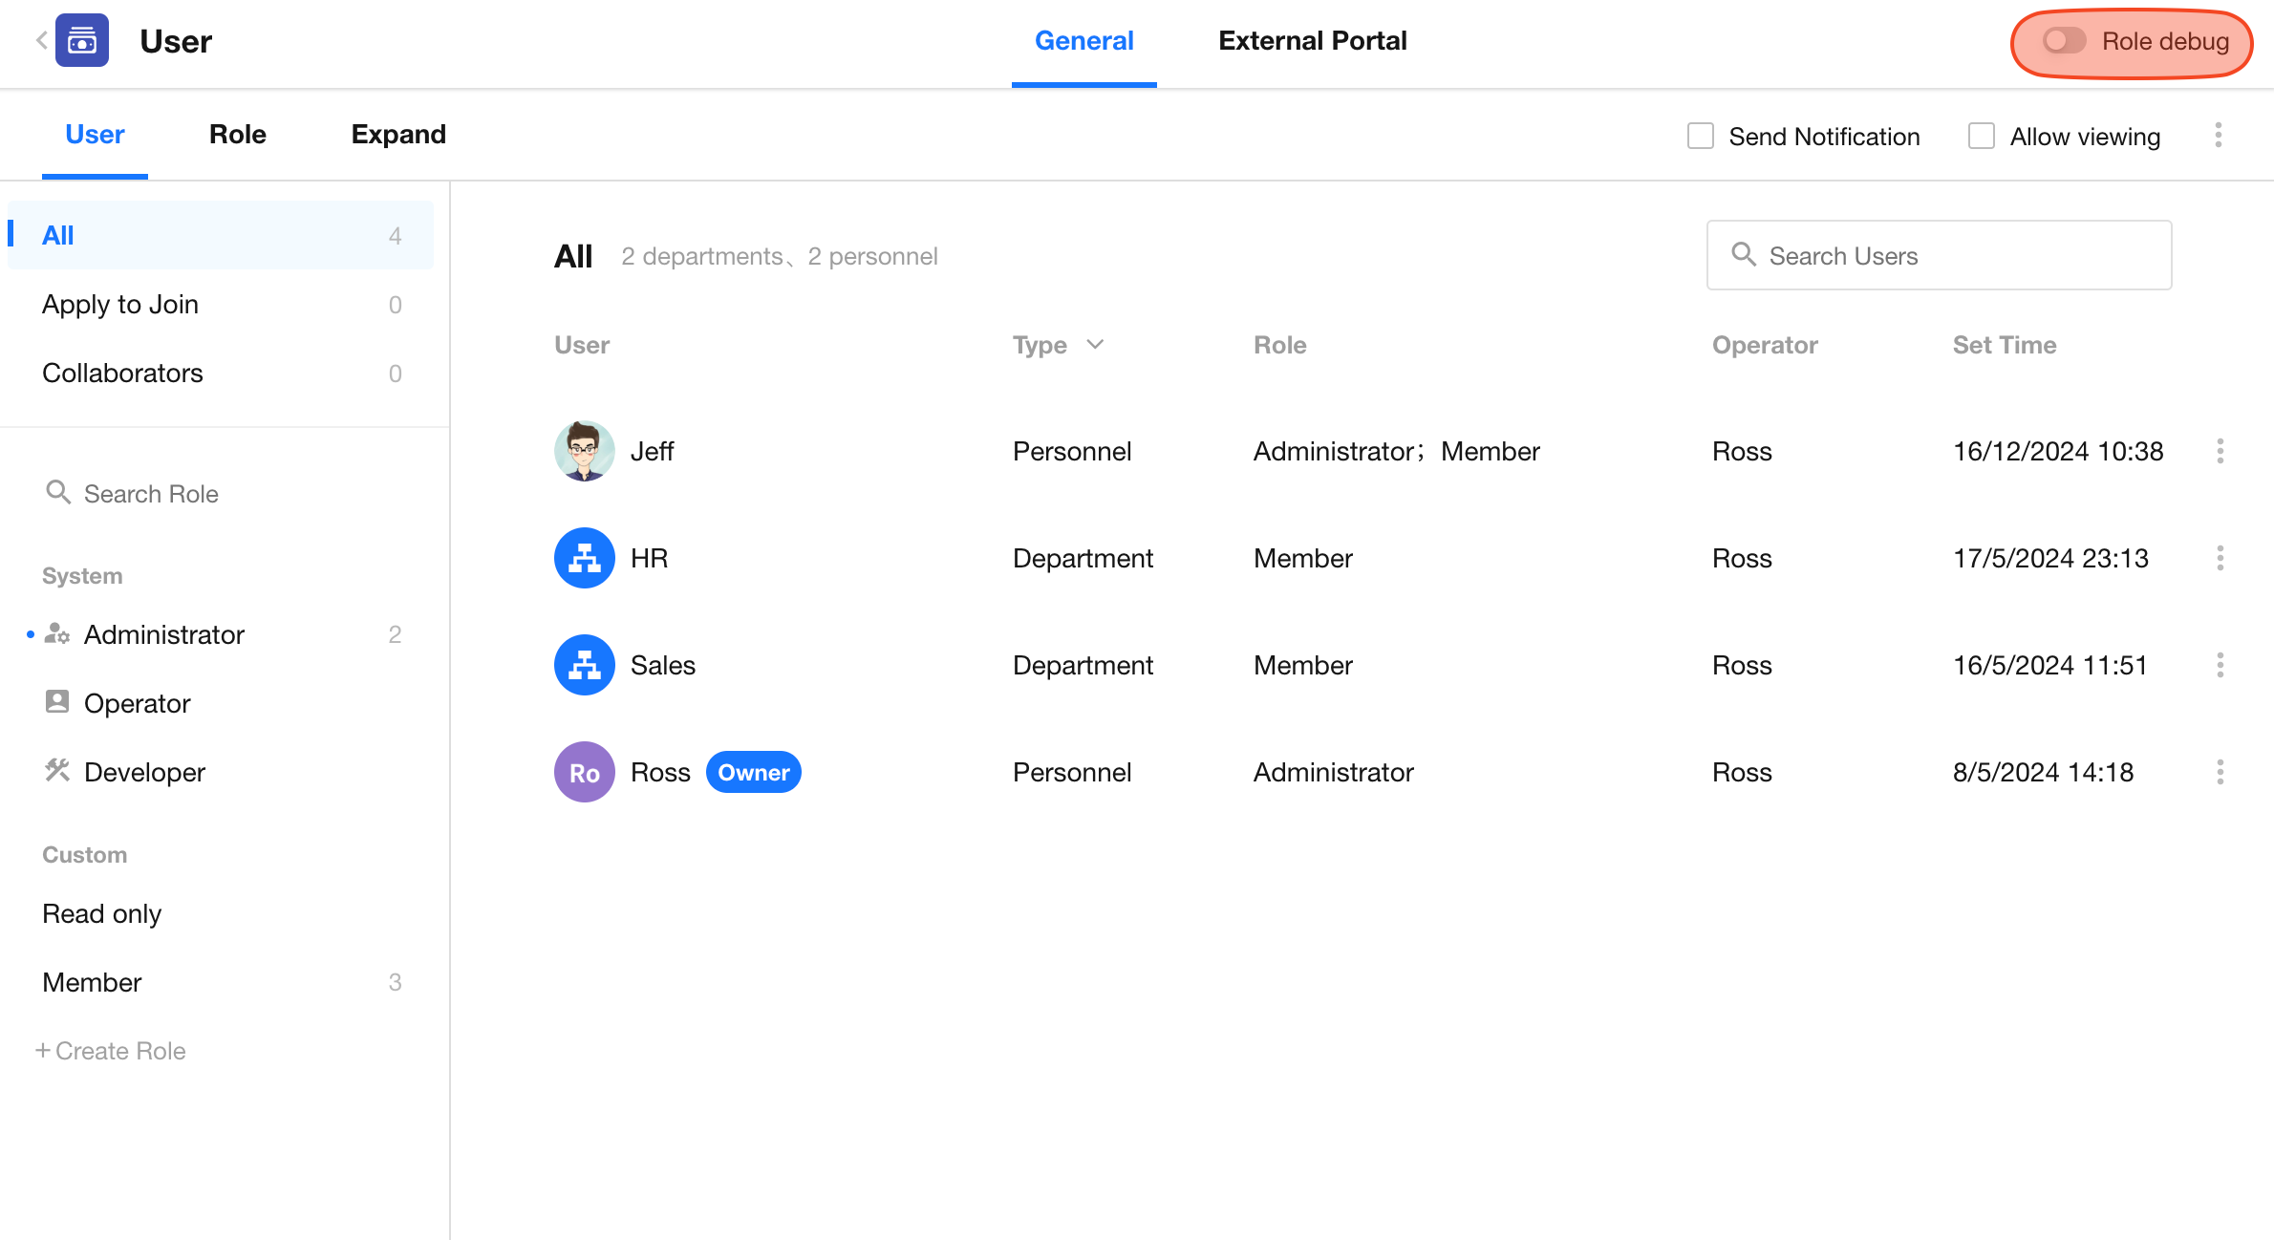
Task: Click the Create Role link
Action: (111, 1051)
